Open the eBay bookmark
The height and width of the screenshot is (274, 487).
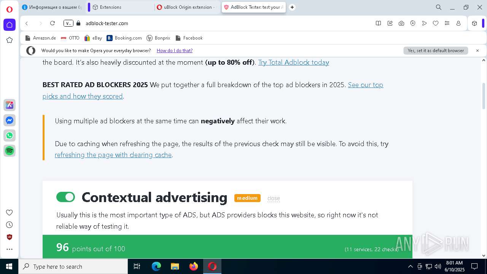93,38
